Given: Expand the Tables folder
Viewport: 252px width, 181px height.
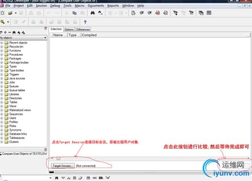Looking at the screenshot, I should (1, 102).
